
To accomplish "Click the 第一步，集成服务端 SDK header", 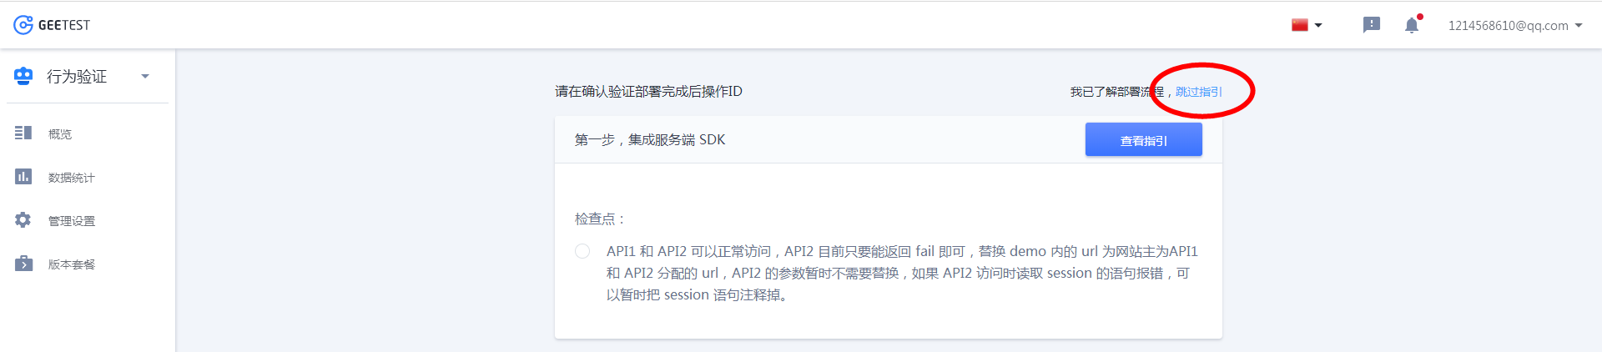I will (x=650, y=139).
